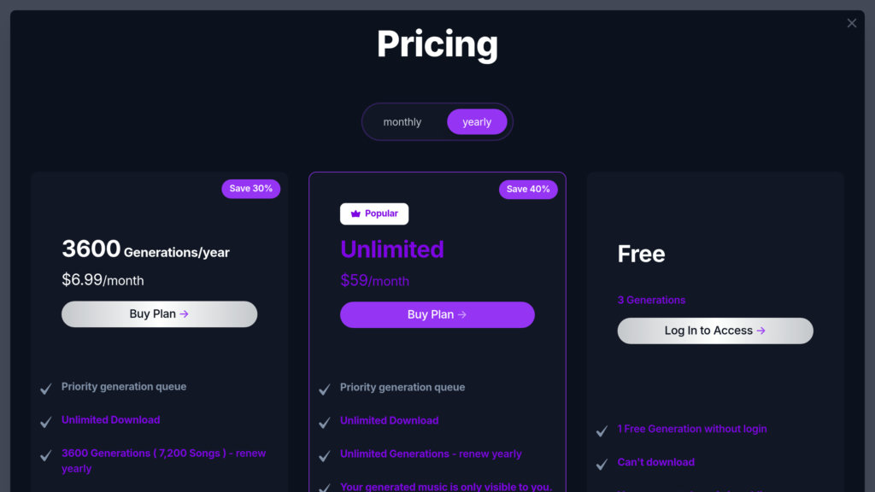The height and width of the screenshot is (492, 875).
Task: Close the pricing dialog with X icon
Action: 851,23
